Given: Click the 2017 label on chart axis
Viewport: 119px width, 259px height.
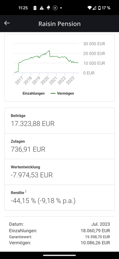Looking at the screenshot, I should pos(19,80).
